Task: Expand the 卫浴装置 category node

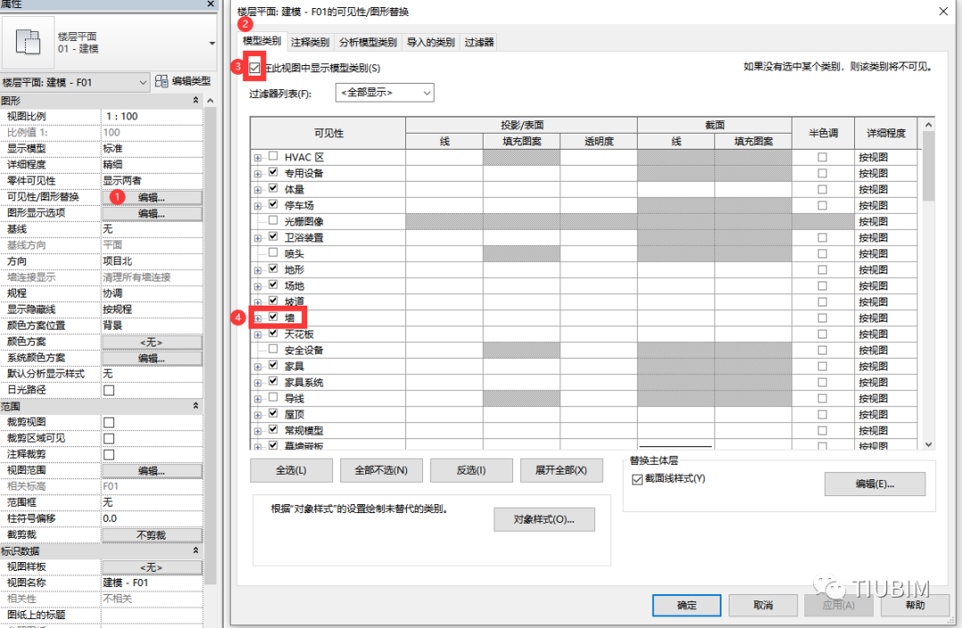Action: point(257,238)
